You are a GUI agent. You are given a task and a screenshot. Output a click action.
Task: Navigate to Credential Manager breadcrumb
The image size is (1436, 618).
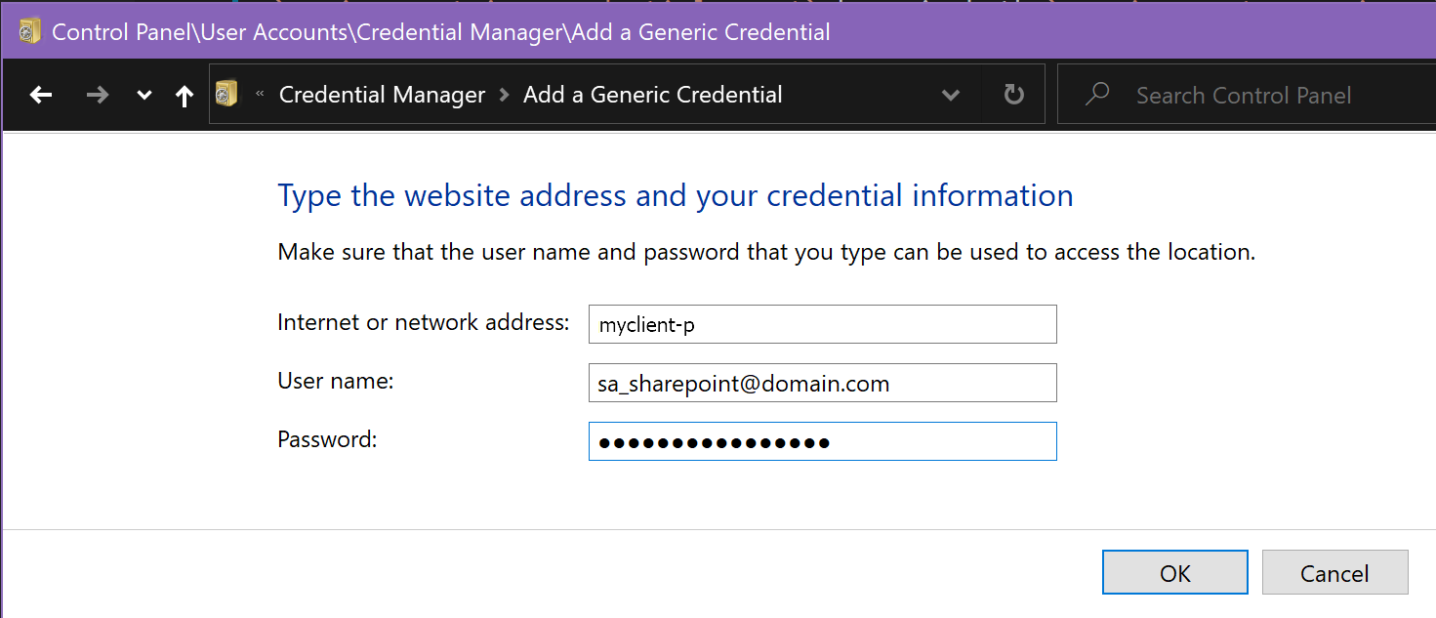click(x=382, y=95)
